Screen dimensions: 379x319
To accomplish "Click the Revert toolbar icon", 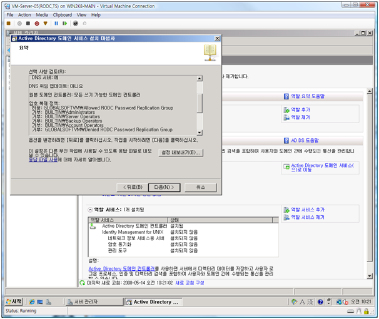I will click(84, 23).
